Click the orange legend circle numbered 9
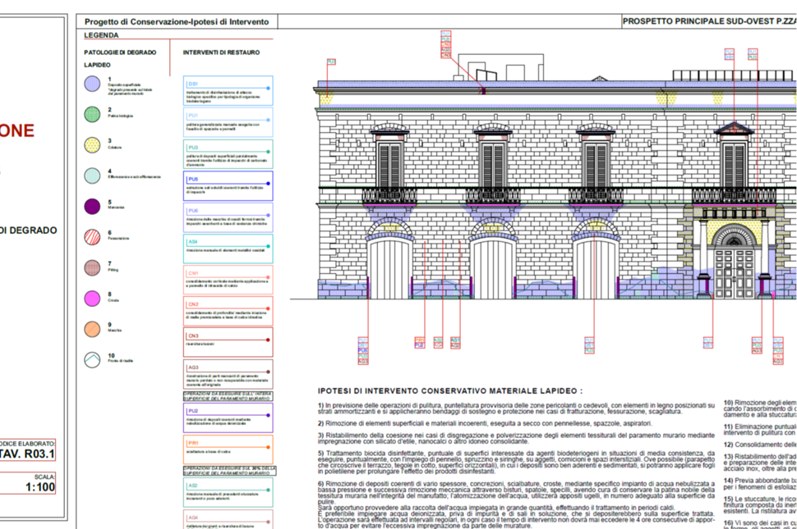 pos(92,329)
